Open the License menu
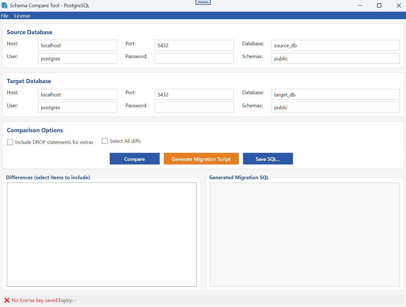The height and width of the screenshot is (307, 406). pyautogui.click(x=22, y=16)
